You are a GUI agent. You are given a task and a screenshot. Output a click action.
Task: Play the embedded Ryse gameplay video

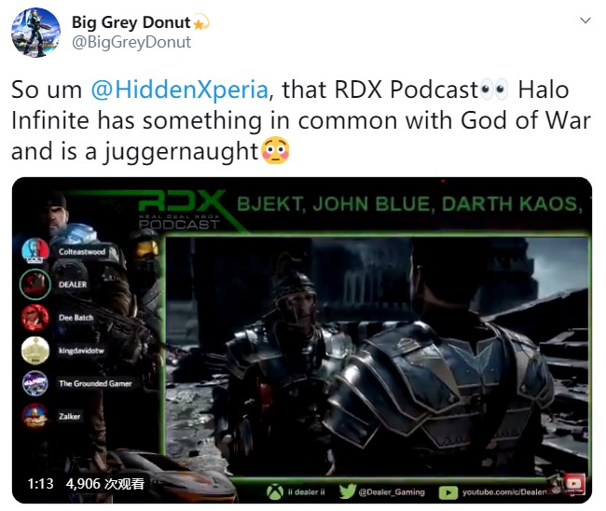click(378, 356)
